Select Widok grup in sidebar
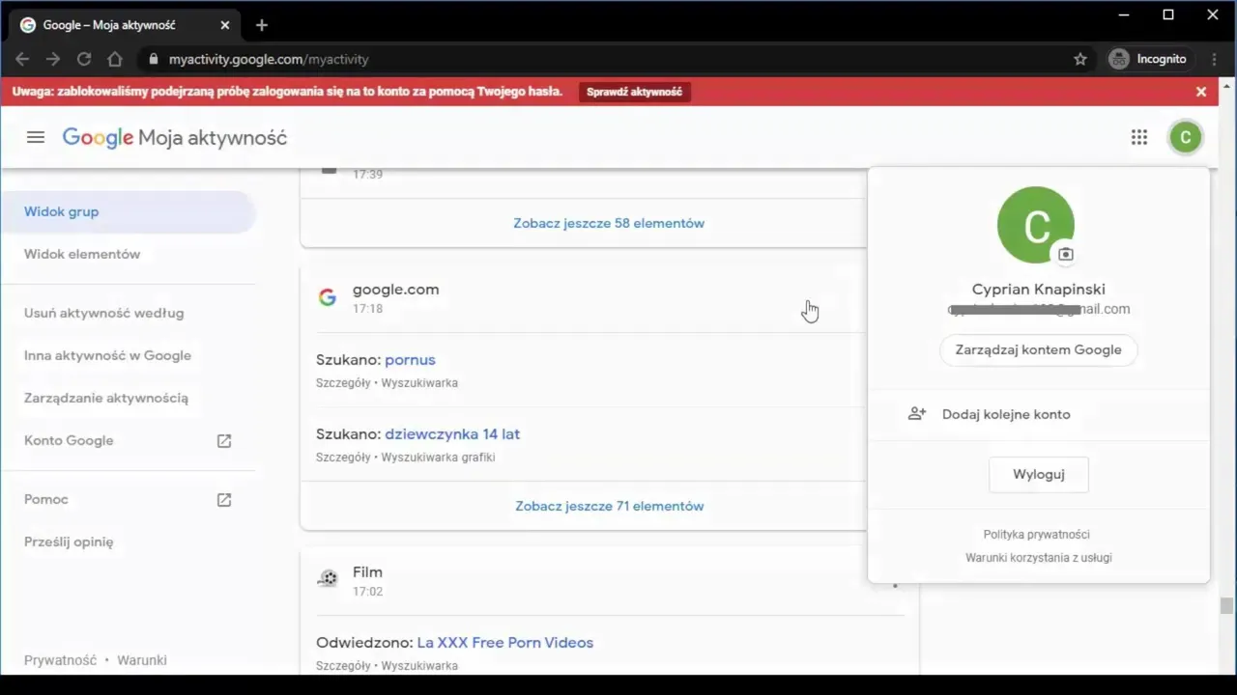 (128, 211)
